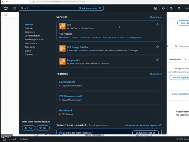Click the Yes helpful feedback button
The width and height of the screenshot is (189, 142).
coord(28,128)
